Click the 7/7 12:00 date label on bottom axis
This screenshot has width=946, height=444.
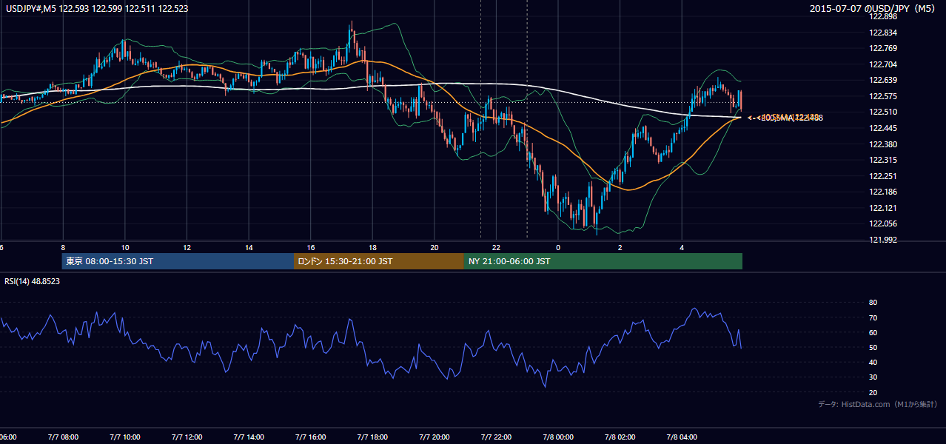(187, 437)
